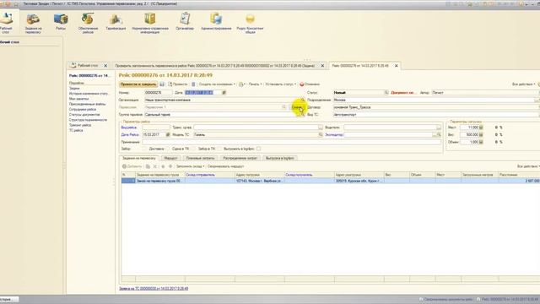Toggle the Выгружать в logфик checkbox
540x304 pixels.
pyautogui.click(x=258, y=149)
